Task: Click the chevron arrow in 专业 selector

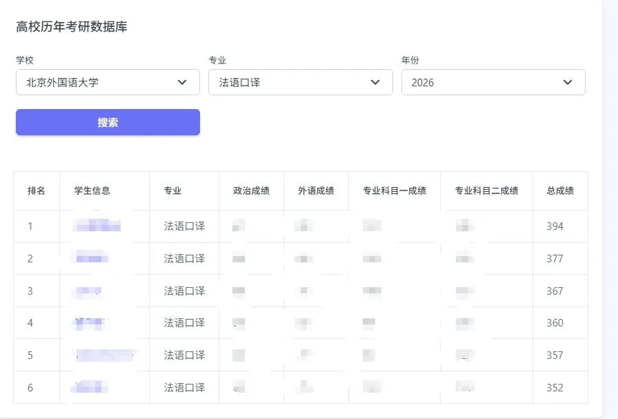Action: point(375,82)
